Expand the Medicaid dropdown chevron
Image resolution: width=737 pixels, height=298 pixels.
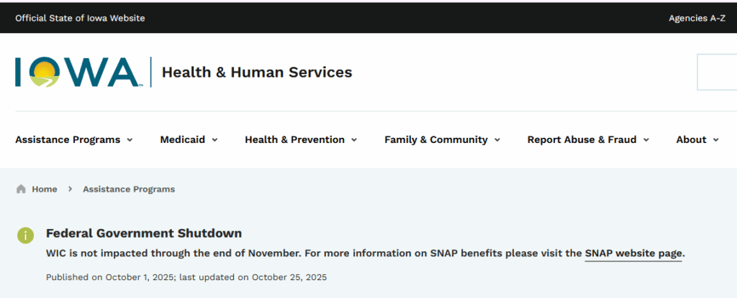click(214, 140)
